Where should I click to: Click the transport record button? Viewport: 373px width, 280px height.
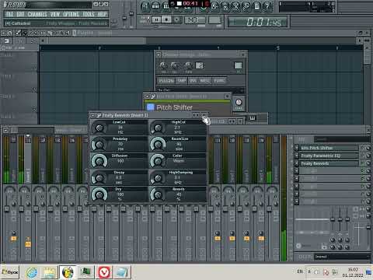pyautogui.click(x=176, y=19)
